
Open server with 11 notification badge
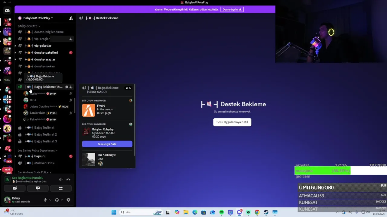[7, 22]
